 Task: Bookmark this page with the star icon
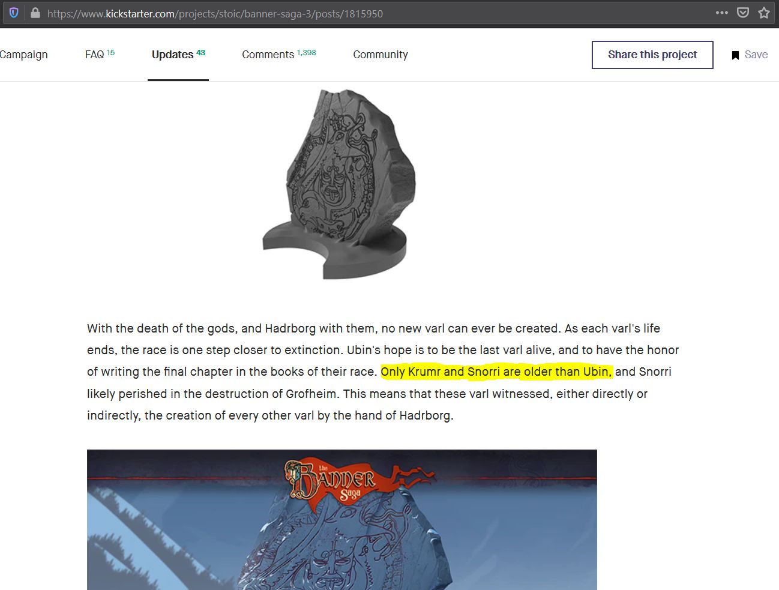coord(763,13)
